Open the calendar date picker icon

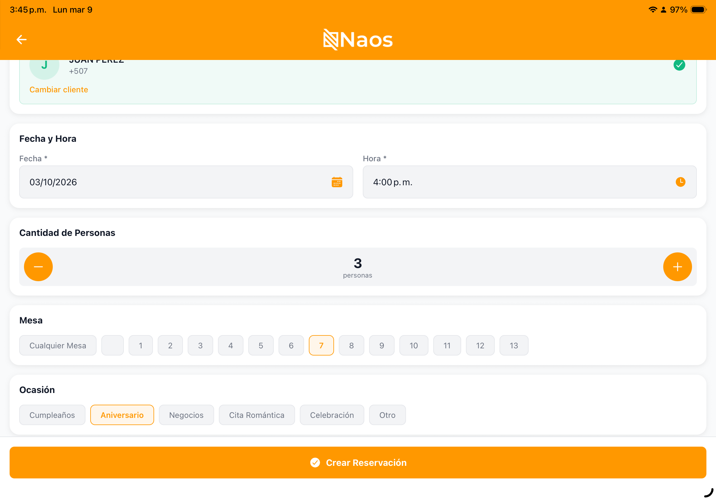(337, 182)
